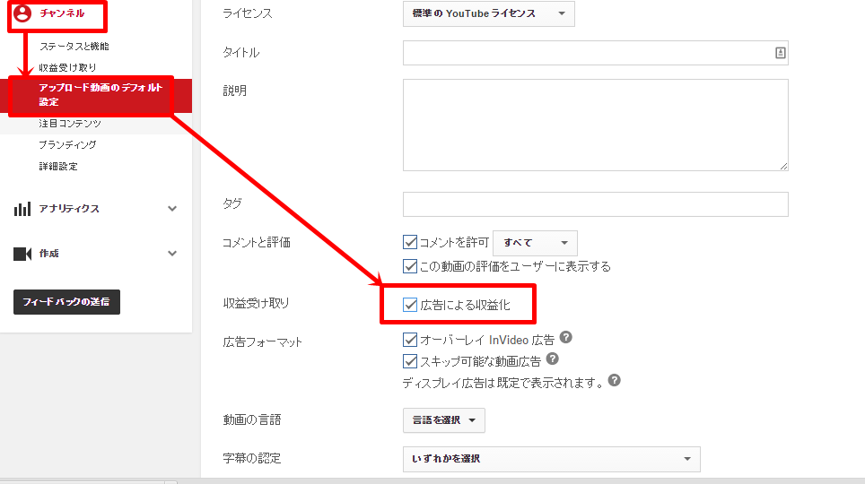Image resolution: width=865 pixels, height=484 pixels.
Task: Expand the アナリティクス section chevron
Action: click(172, 208)
